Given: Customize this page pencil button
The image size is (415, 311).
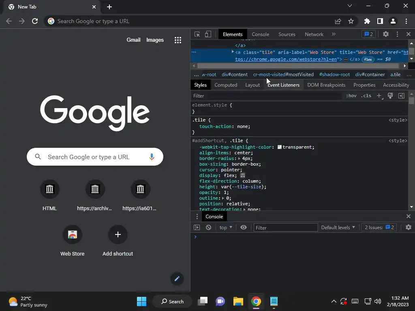Looking at the screenshot, I should (x=177, y=279).
